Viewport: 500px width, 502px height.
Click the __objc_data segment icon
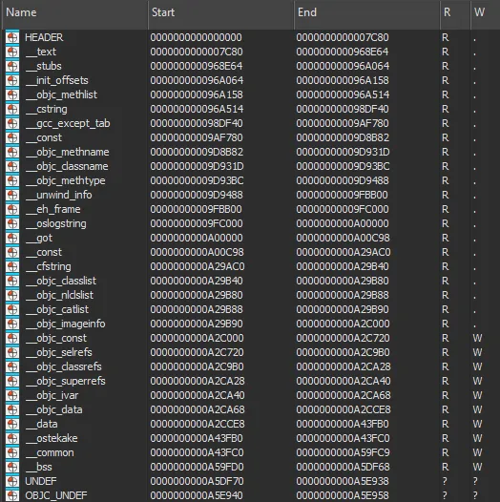click(12, 409)
